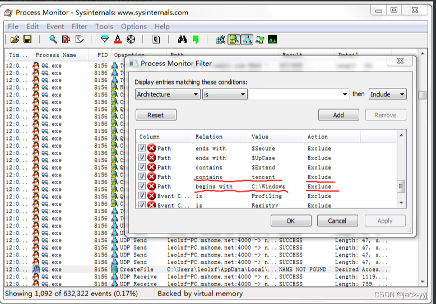
Task: Click red X icon on the Profiling filter row
Action: 151,195
